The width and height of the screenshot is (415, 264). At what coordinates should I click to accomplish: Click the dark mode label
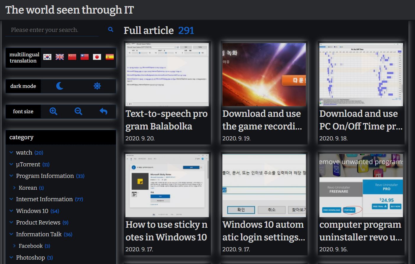(23, 86)
